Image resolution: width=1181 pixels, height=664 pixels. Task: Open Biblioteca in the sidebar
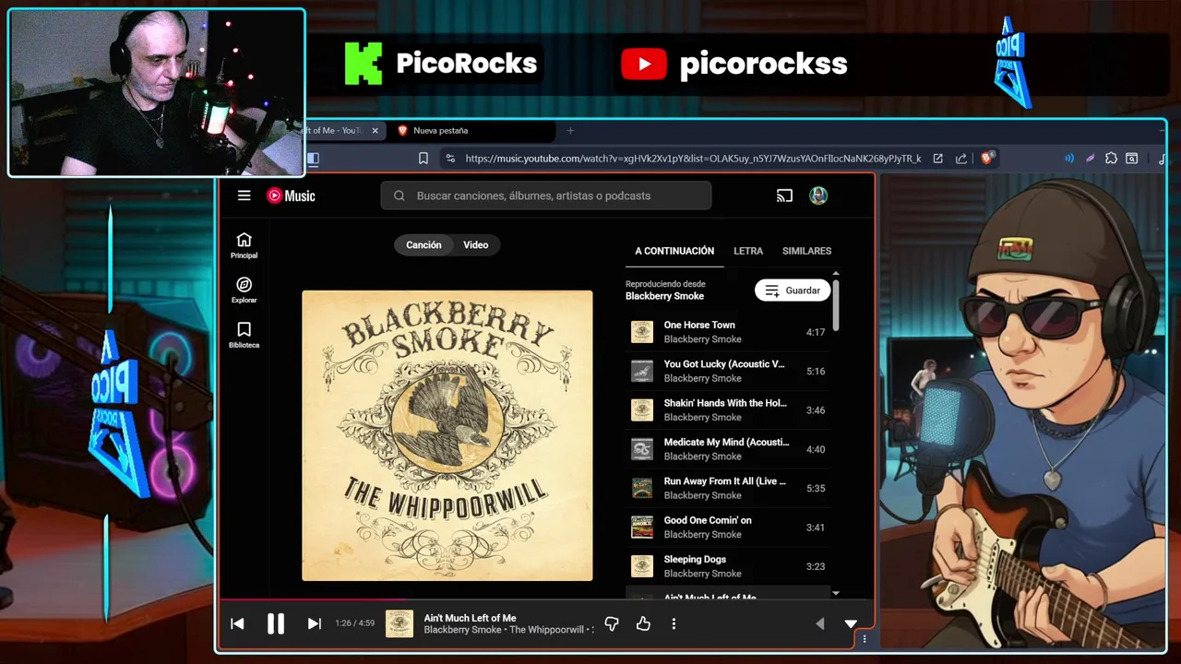(x=244, y=335)
